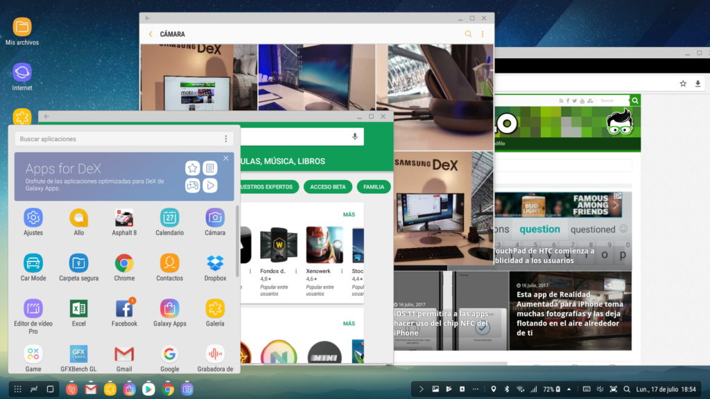Open Car Mode app

[33, 263]
